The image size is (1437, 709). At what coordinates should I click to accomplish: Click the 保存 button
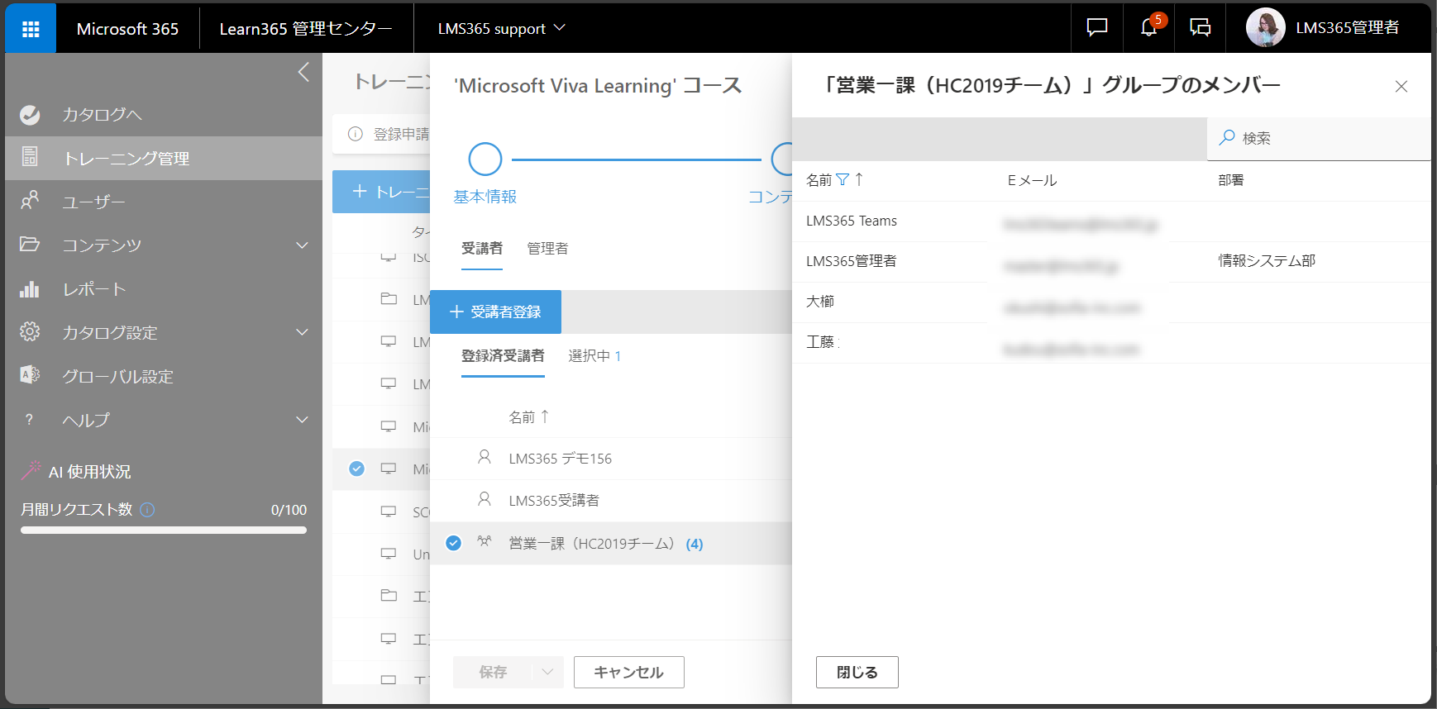click(493, 673)
